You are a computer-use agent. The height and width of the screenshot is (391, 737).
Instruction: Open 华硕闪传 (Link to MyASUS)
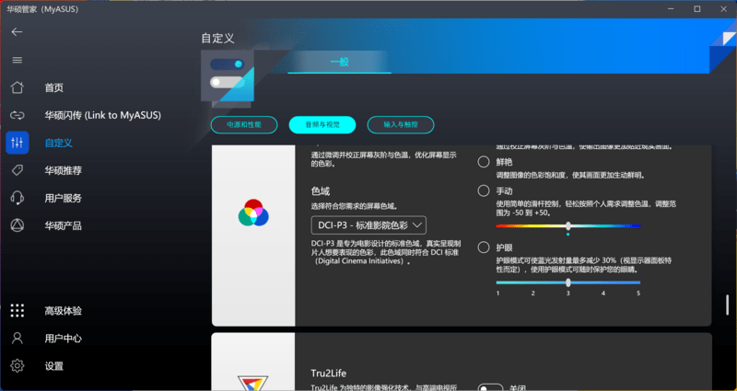tap(103, 115)
